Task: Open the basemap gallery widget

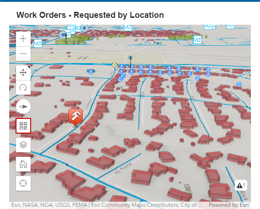Action: point(23,126)
